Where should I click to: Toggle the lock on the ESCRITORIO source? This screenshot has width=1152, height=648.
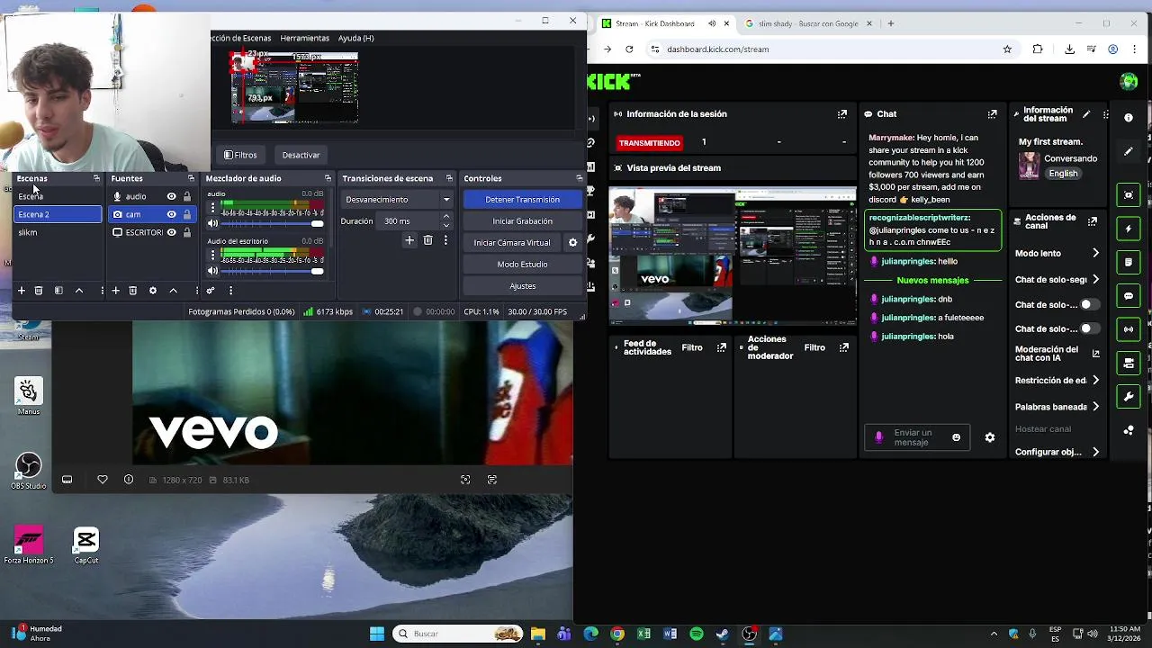[x=186, y=232]
